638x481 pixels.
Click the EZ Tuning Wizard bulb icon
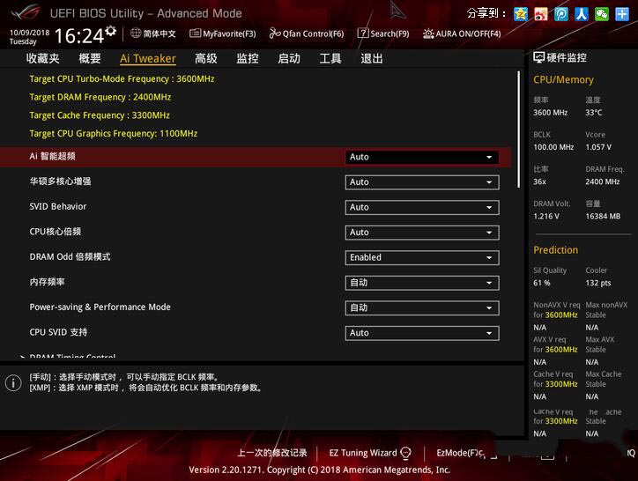point(405,453)
